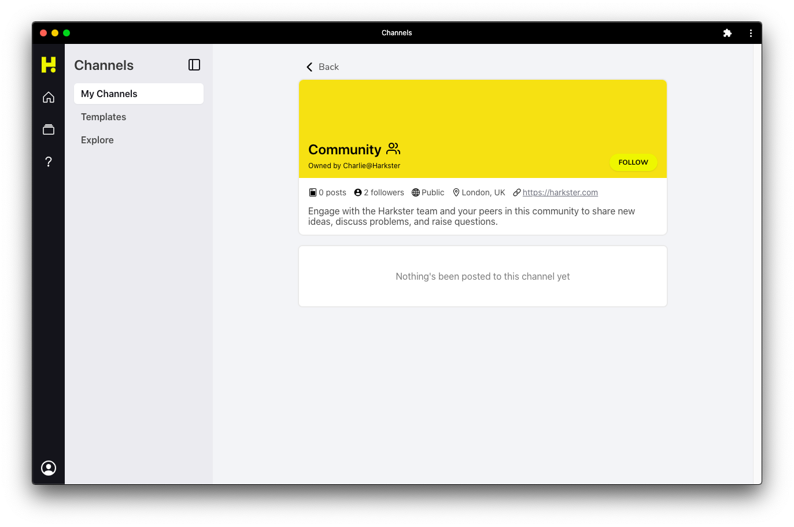The width and height of the screenshot is (794, 527).
Task: Collapse the Channels side panel
Action: coord(194,65)
